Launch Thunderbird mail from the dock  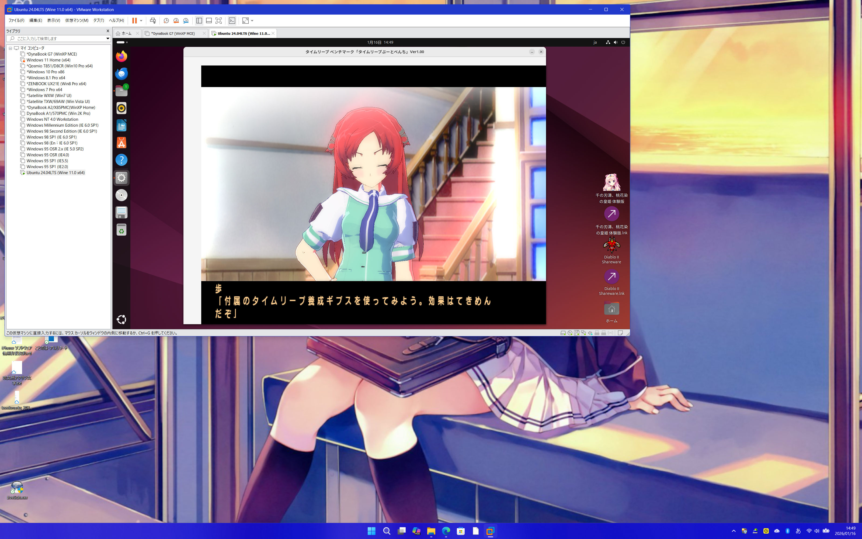[x=121, y=74]
